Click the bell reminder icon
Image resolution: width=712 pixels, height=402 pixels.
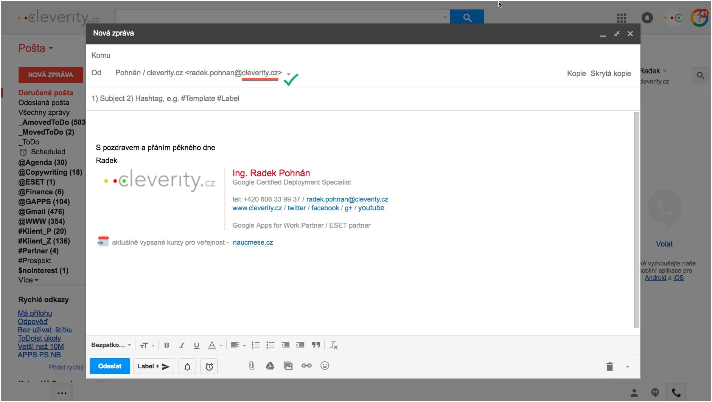point(187,366)
